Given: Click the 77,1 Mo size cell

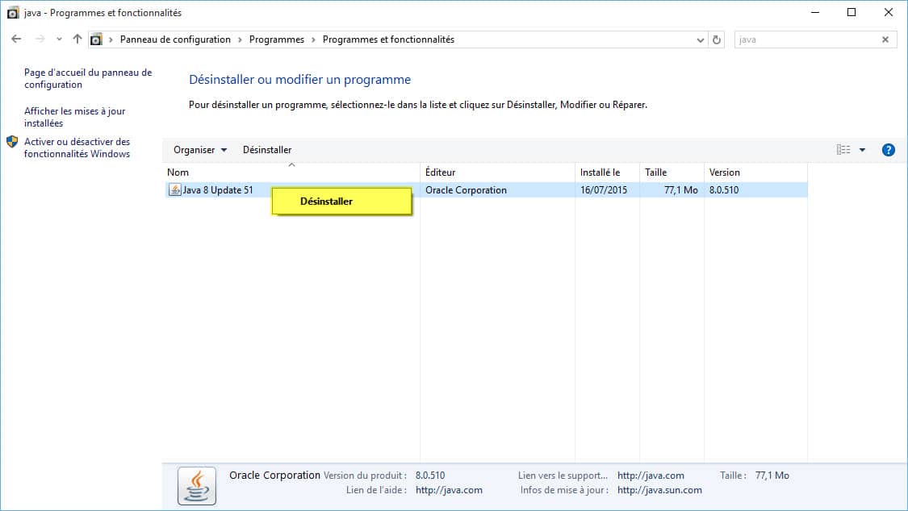Looking at the screenshot, I should (681, 190).
